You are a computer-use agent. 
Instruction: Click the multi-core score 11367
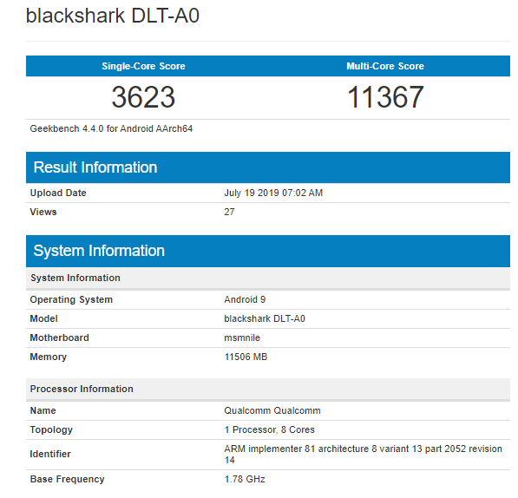[x=385, y=97]
